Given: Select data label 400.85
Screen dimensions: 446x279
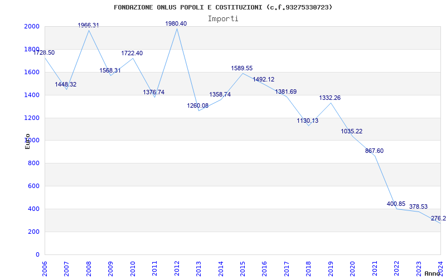Looking at the screenshot, I should pyautogui.click(x=396, y=204).
